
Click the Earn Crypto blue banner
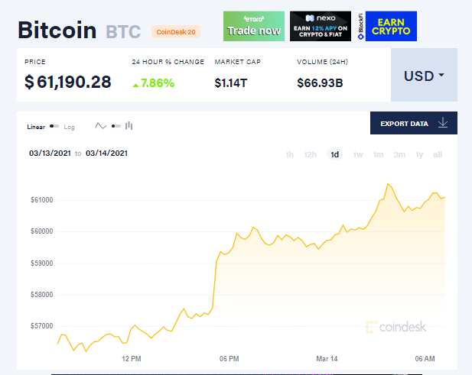pos(391,27)
